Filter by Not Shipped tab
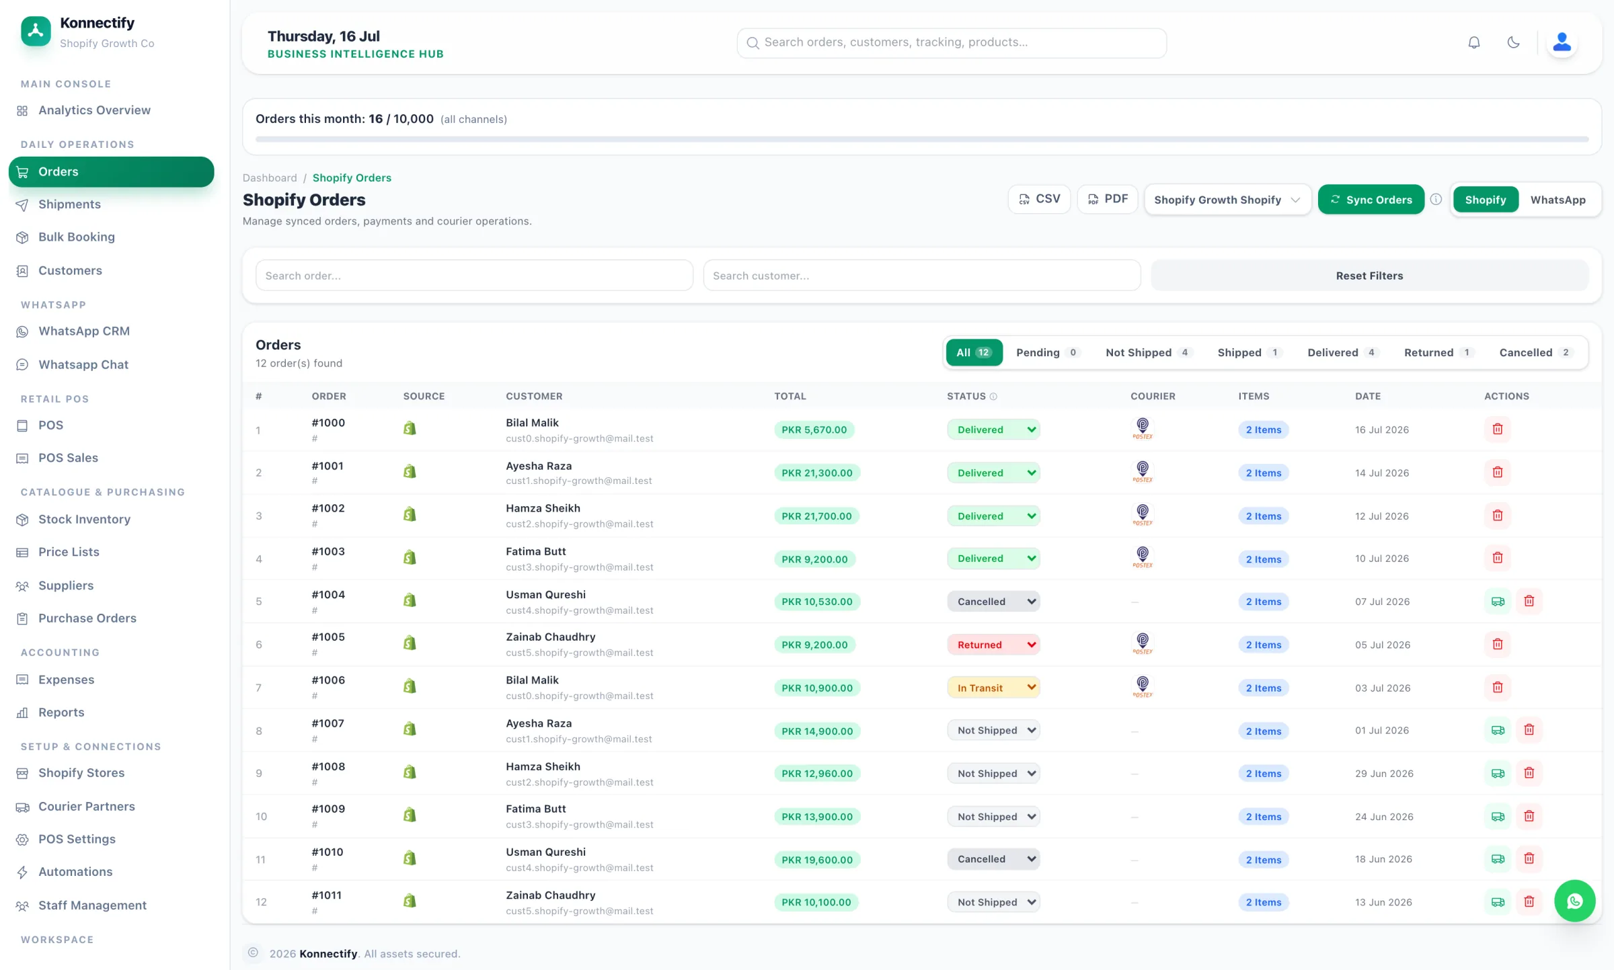The height and width of the screenshot is (970, 1614). [1149, 352]
